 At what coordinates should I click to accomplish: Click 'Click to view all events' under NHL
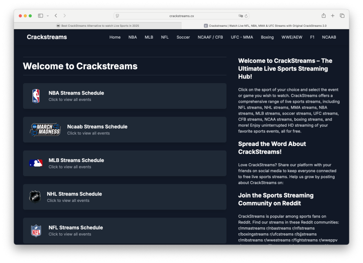pos(68,201)
